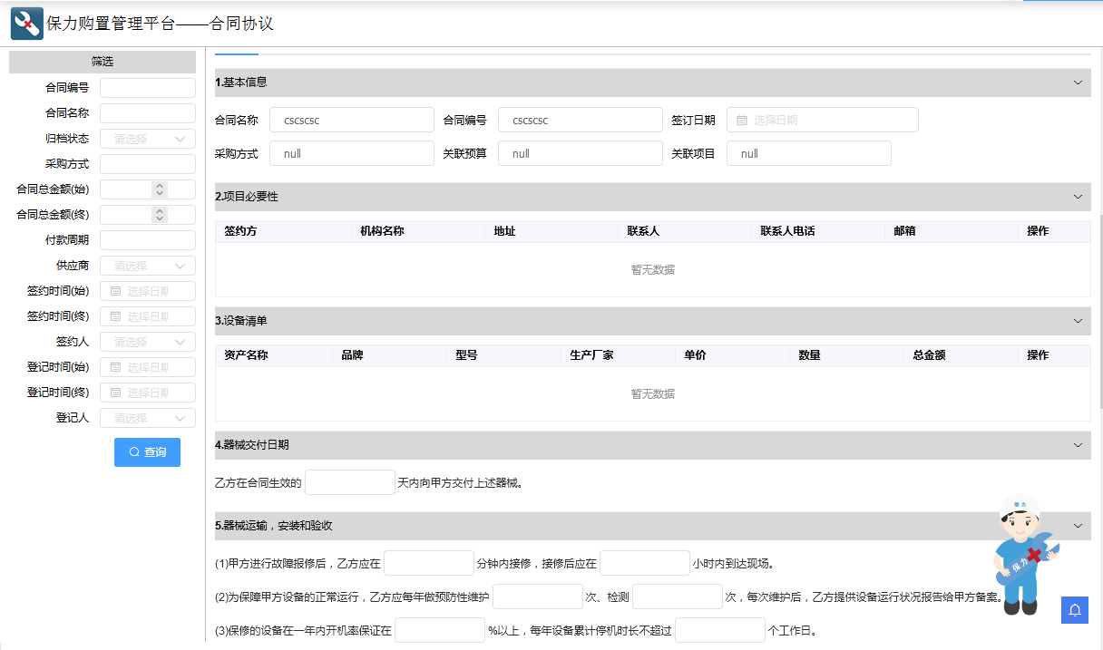Adjust the 合同总金额(终) stepper arrows

(x=160, y=215)
